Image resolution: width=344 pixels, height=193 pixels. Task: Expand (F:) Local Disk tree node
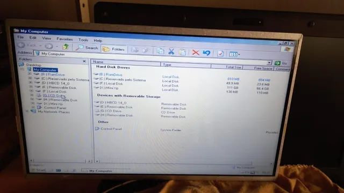(31, 91)
